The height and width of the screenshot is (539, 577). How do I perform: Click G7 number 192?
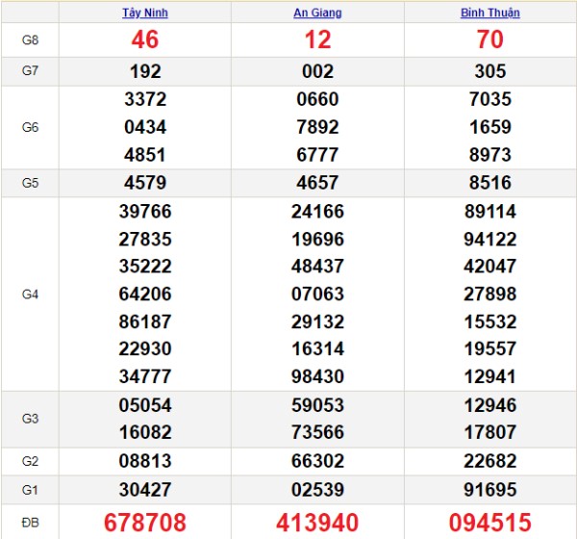coord(144,71)
